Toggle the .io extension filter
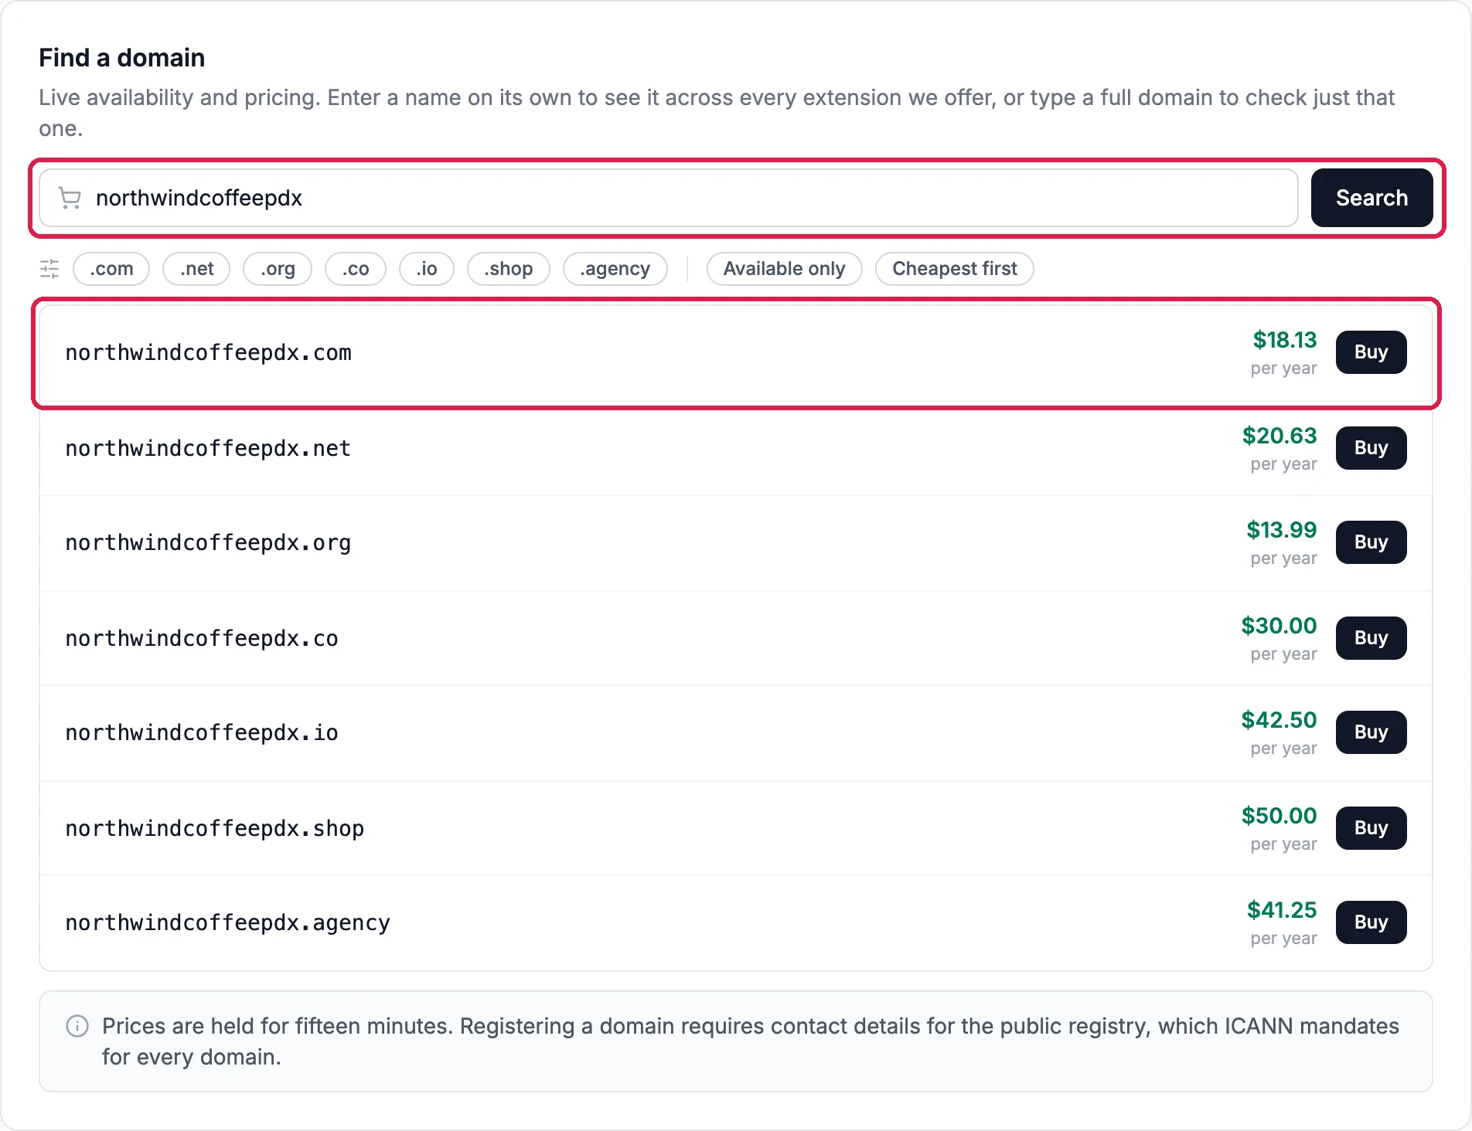 point(427,269)
